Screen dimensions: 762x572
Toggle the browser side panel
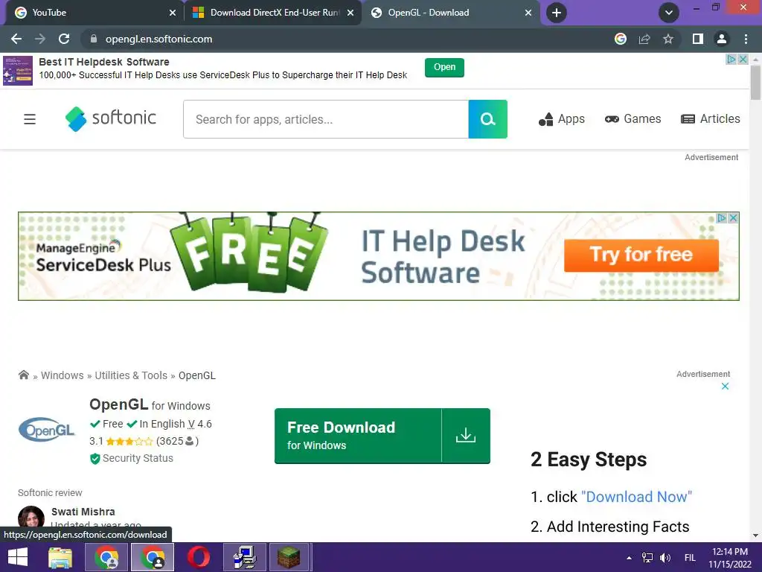click(x=698, y=39)
